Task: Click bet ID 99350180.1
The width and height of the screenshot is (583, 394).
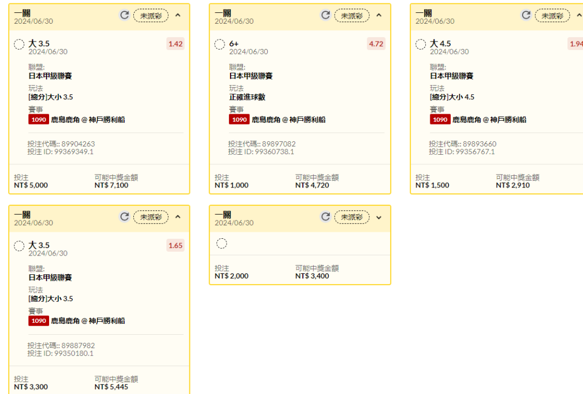Action: coord(73,353)
